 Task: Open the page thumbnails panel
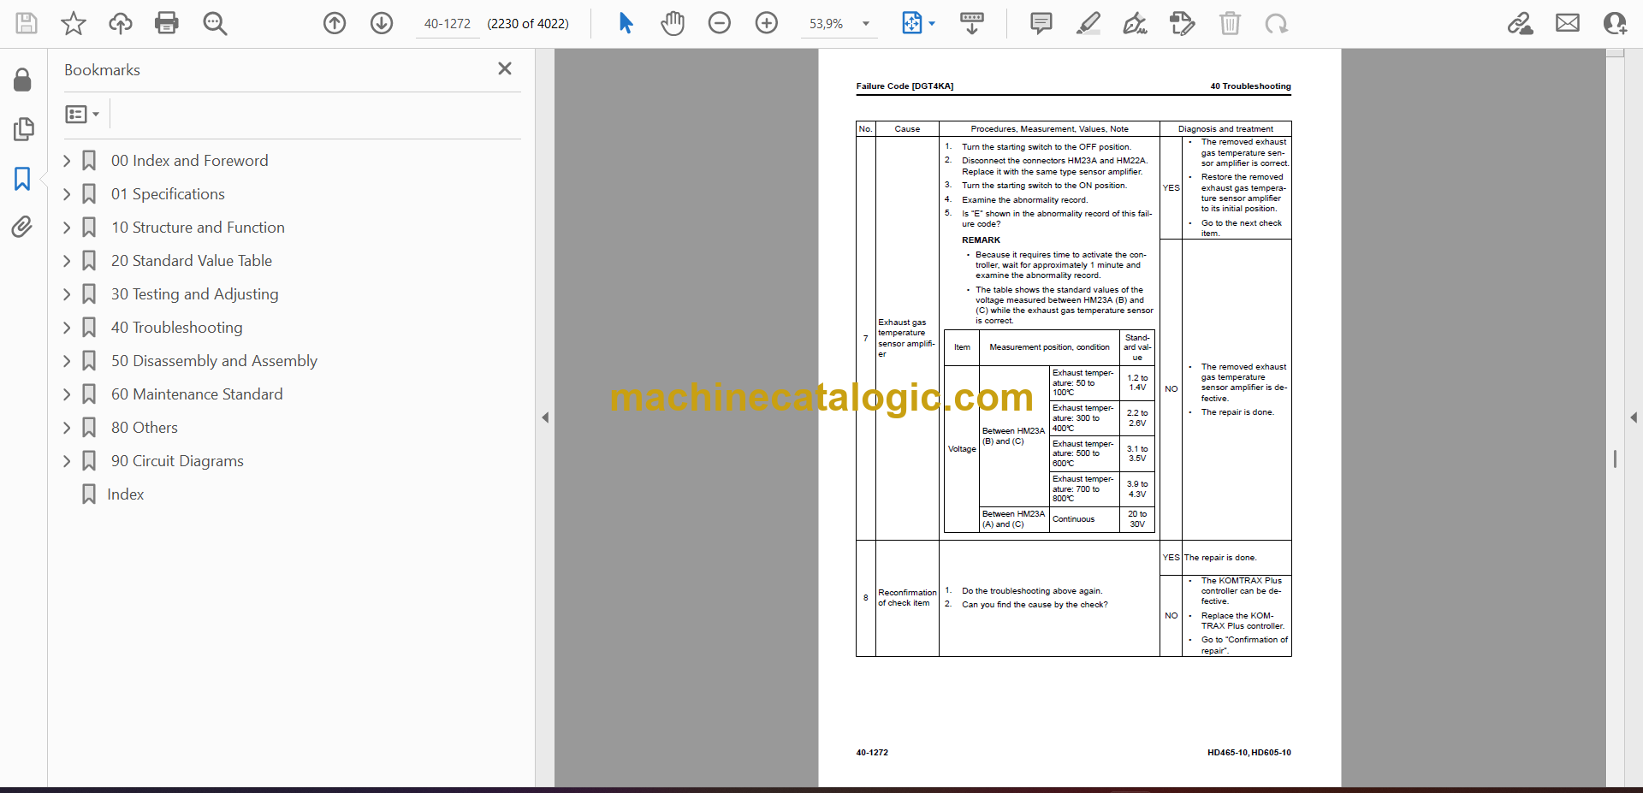click(x=23, y=129)
